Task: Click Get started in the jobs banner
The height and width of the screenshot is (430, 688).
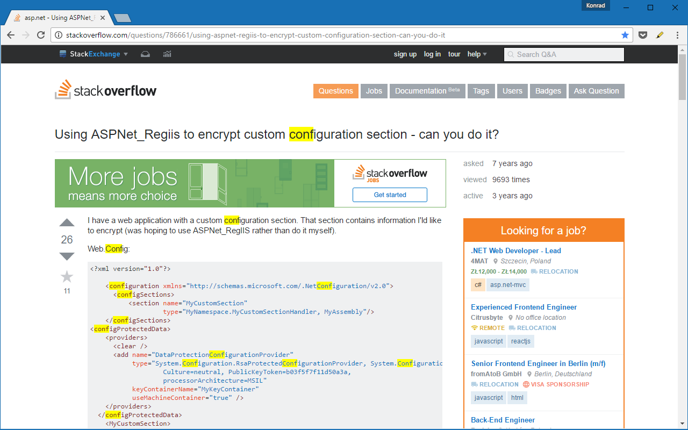Action: point(390,195)
